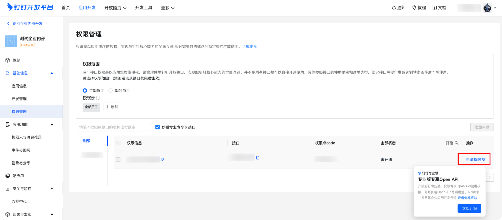Image resolution: width=502 pixels, height=220 pixels.
Task: Click the 专业版专享Open API popup title
Action: [438, 179]
